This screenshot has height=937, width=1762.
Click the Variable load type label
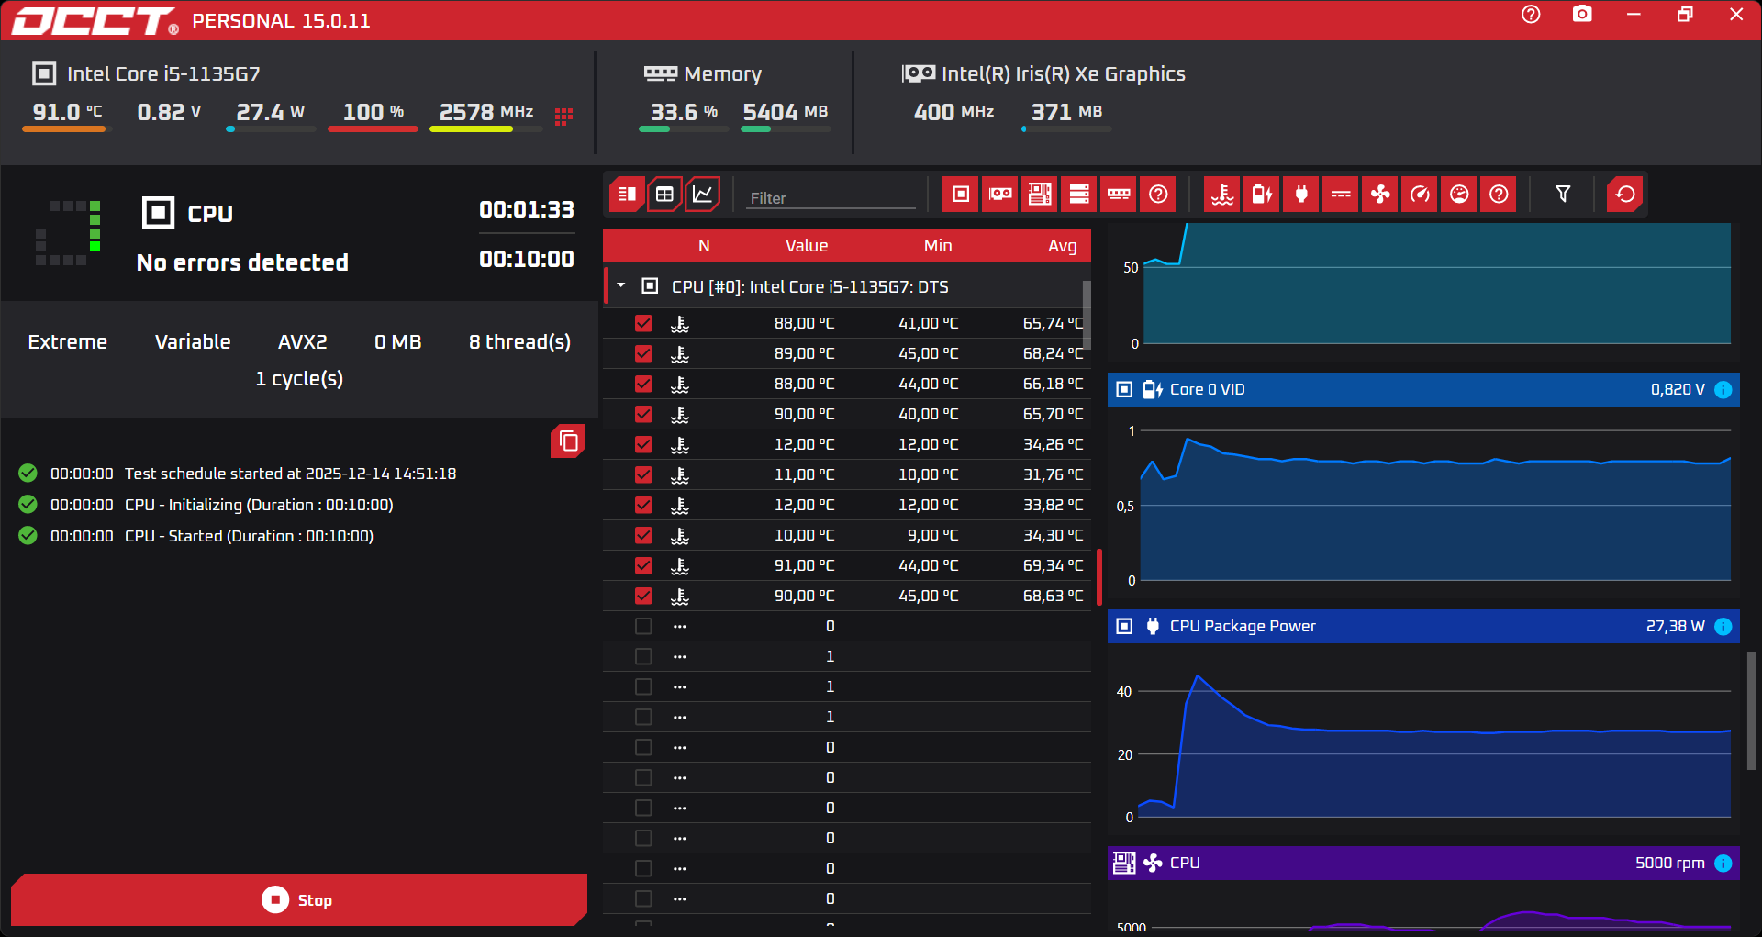point(193,342)
